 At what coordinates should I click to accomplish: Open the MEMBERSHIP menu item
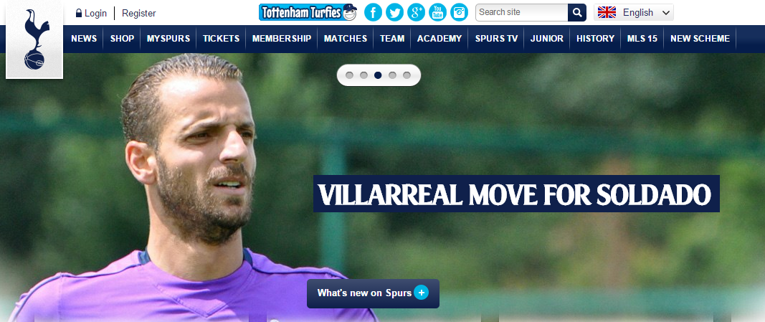point(282,39)
